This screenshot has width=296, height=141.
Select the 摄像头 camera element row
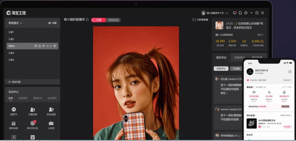click(32, 46)
